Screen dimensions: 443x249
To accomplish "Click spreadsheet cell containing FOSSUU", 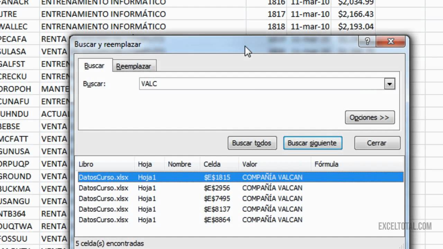I will click(19, 239).
